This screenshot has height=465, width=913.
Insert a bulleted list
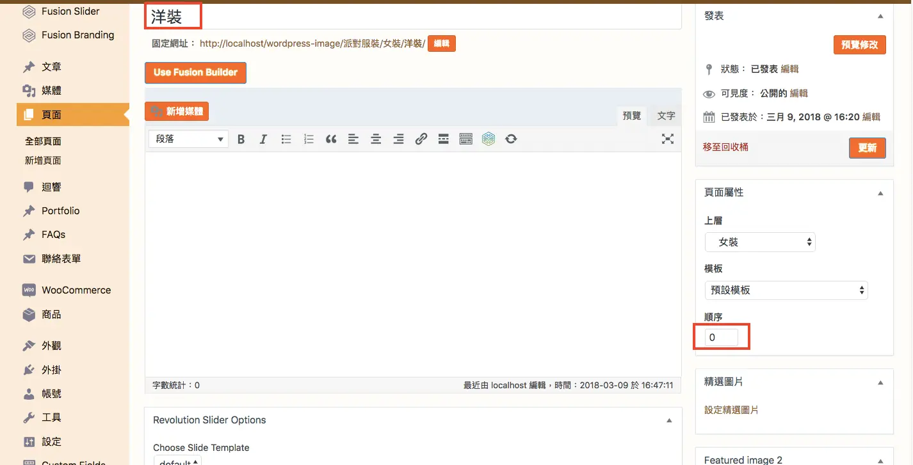(x=286, y=139)
